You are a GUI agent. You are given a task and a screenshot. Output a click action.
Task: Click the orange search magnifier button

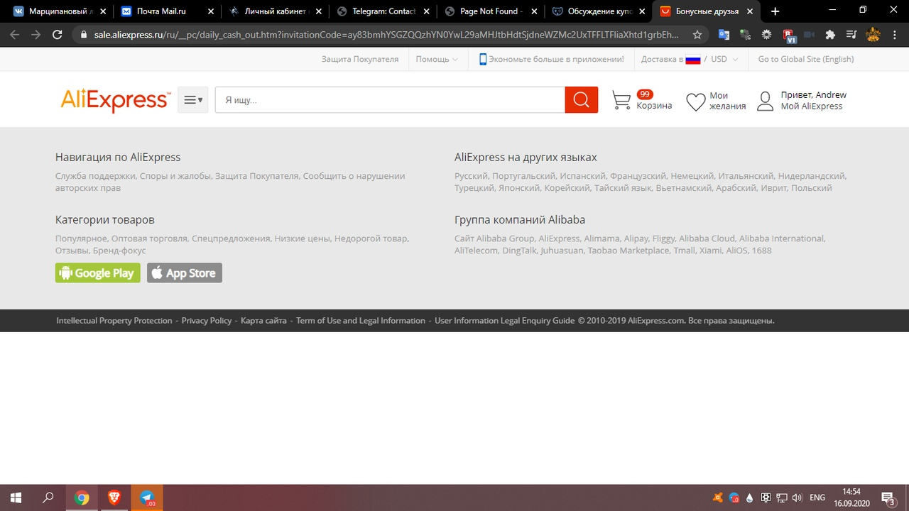(582, 100)
